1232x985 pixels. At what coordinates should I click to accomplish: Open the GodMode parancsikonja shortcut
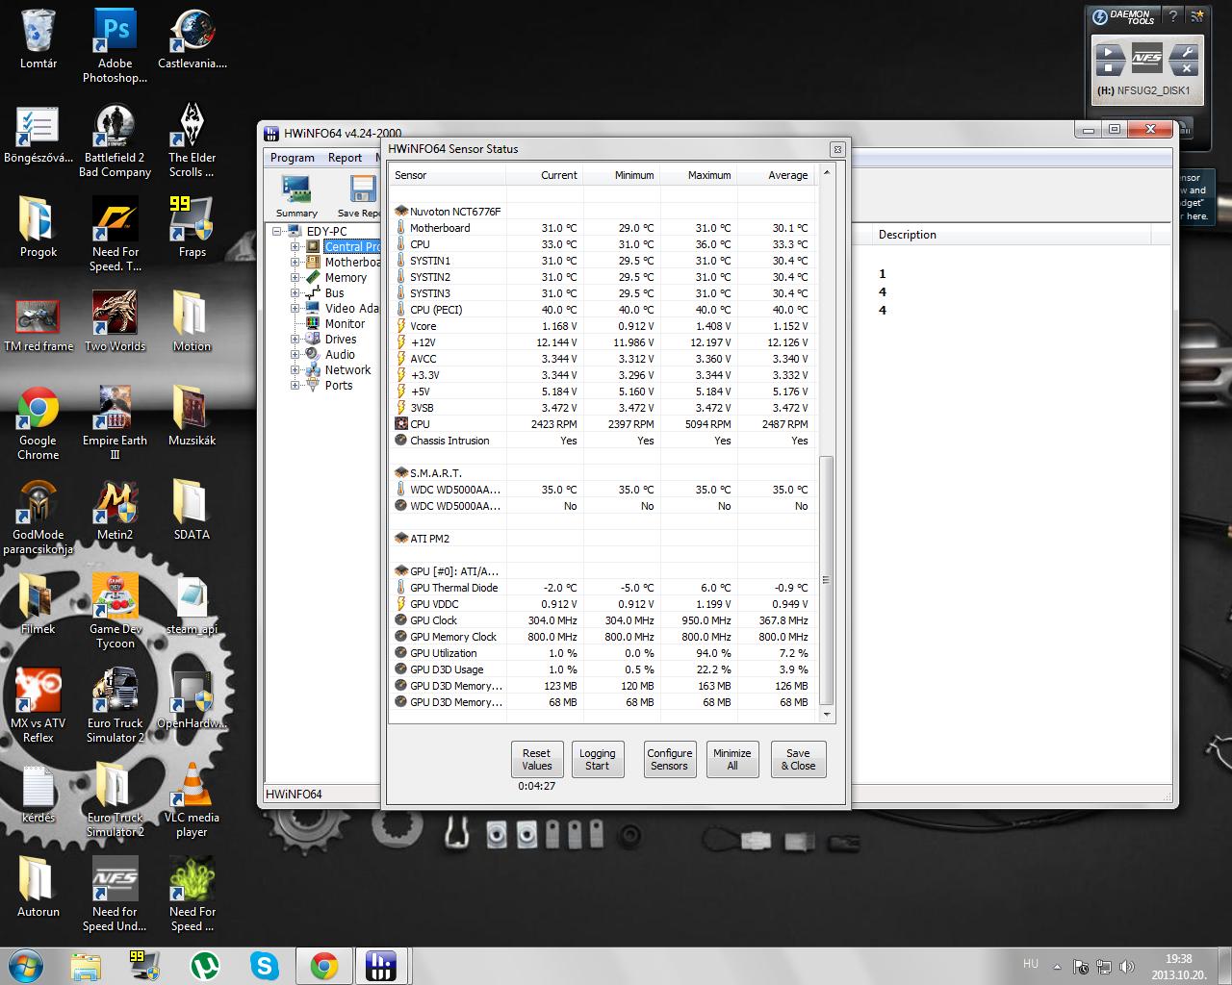pos(38,518)
